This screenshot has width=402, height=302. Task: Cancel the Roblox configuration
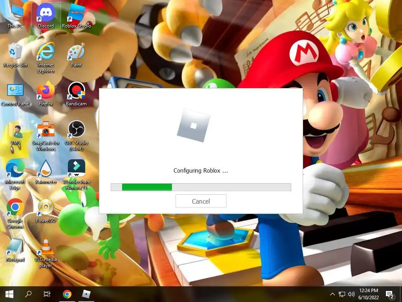point(201,201)
